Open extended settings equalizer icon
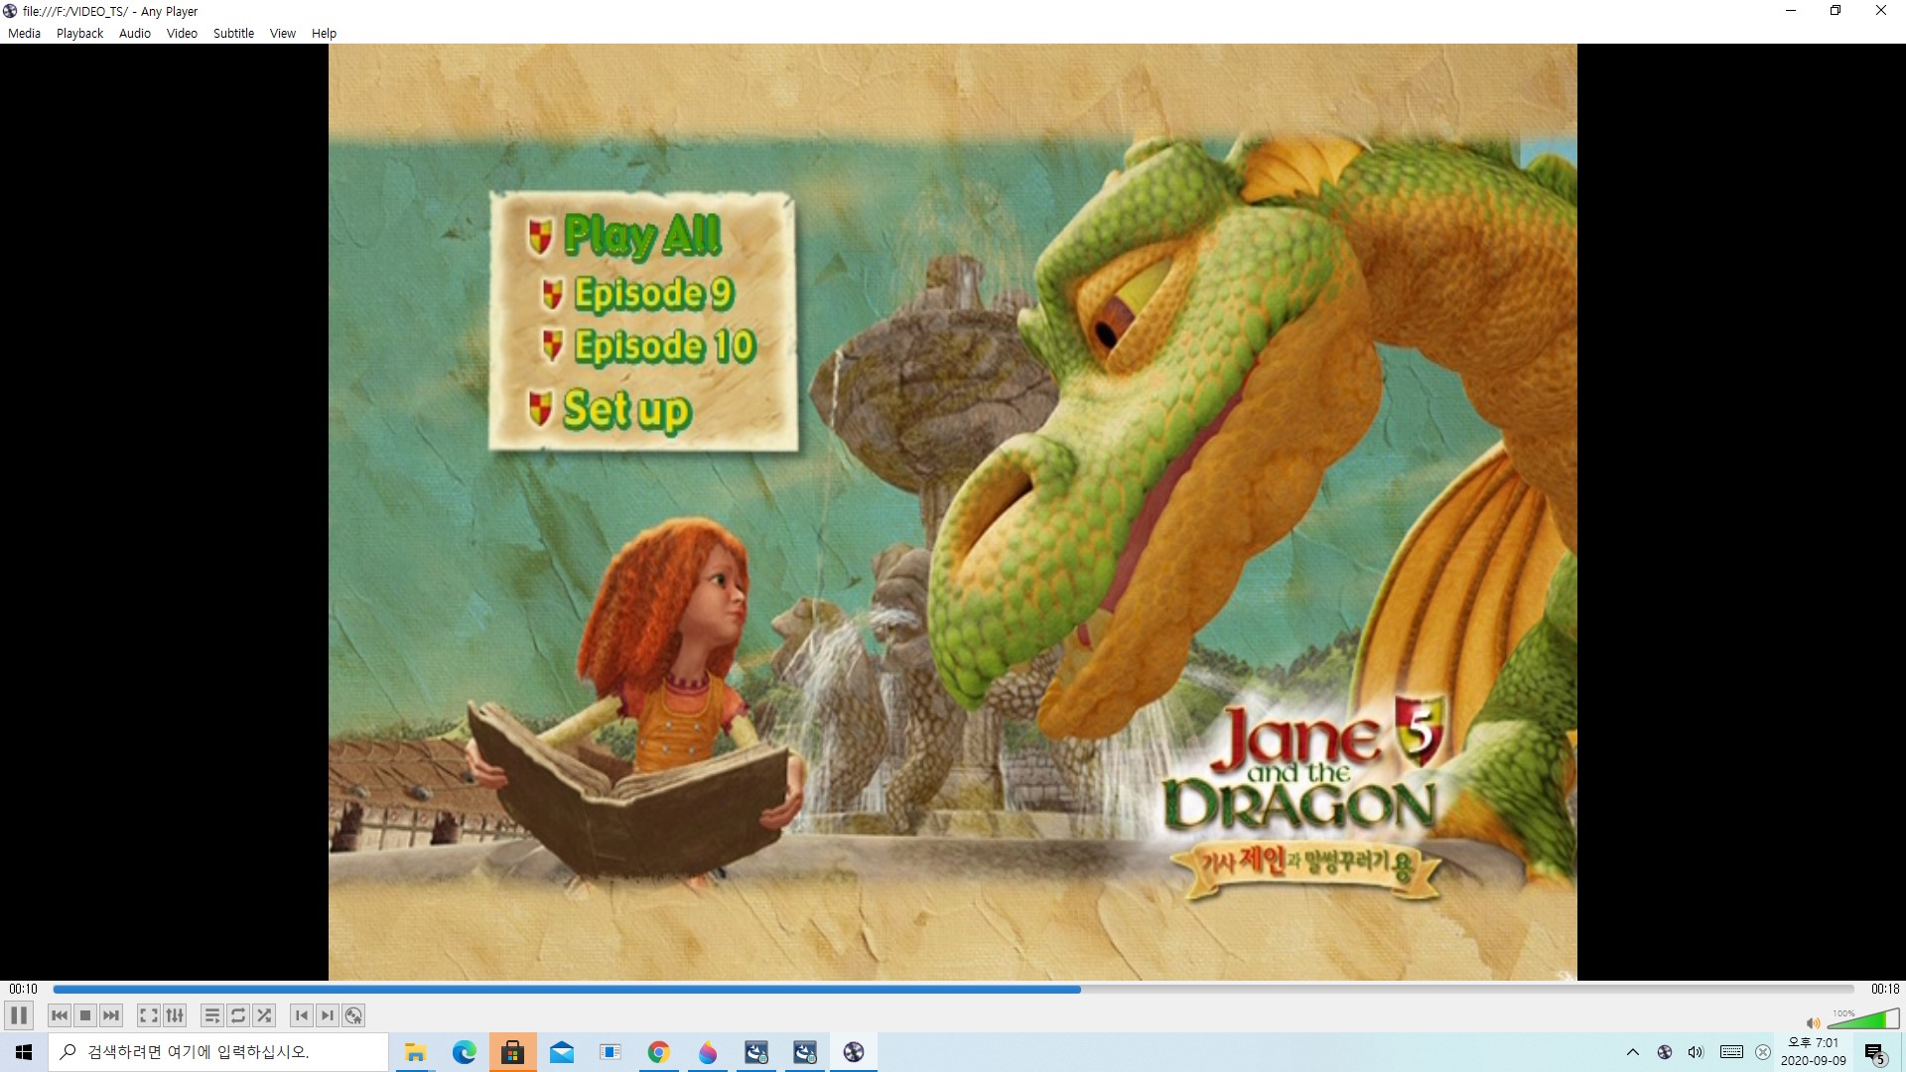1906x1072 pixels. 175,1015
